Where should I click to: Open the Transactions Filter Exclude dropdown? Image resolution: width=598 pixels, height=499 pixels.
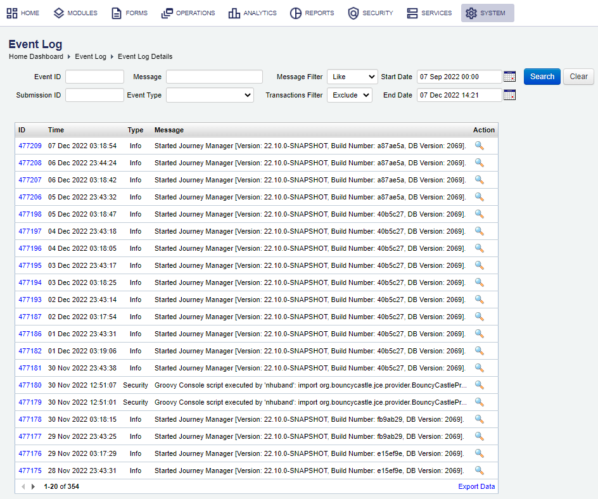[349, 95]
